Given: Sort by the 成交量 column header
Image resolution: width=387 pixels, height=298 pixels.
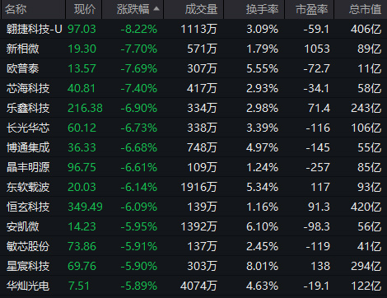Looking at the screenshot, I should pos(201,9).
